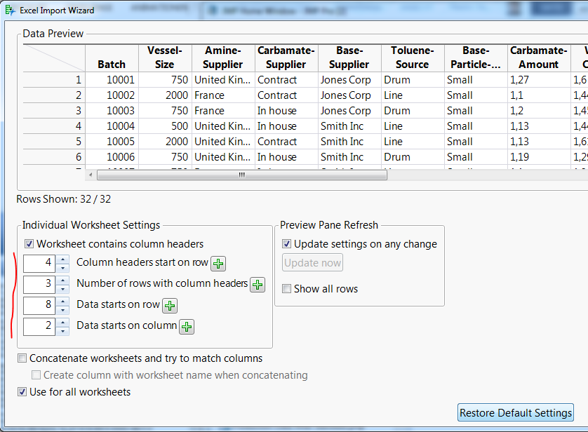Click the "Restore Default Settings" button
Screen dimensions: 588x432
(516, 413)
